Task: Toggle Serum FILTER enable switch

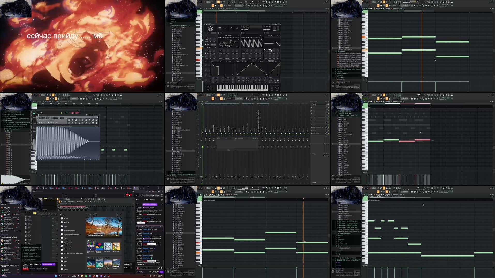Action: pos(265,33)
